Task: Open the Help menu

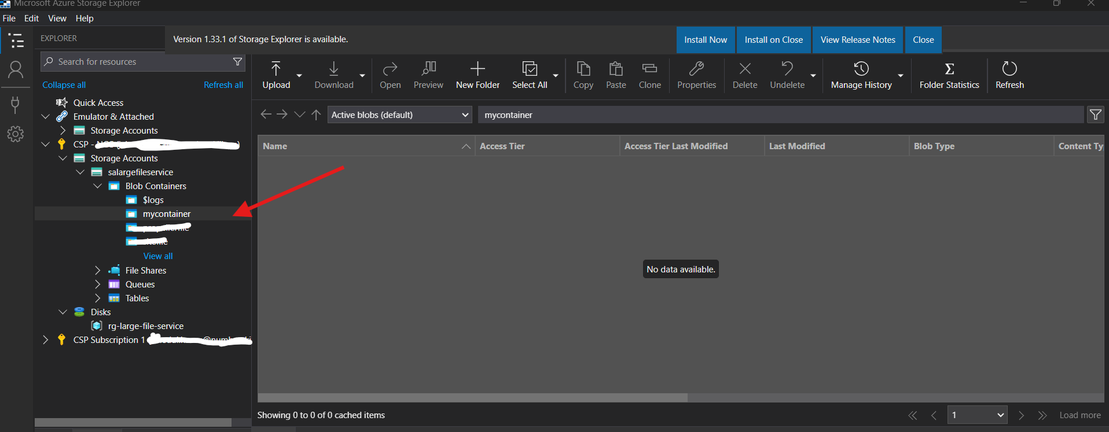Action: coord(85,18)
